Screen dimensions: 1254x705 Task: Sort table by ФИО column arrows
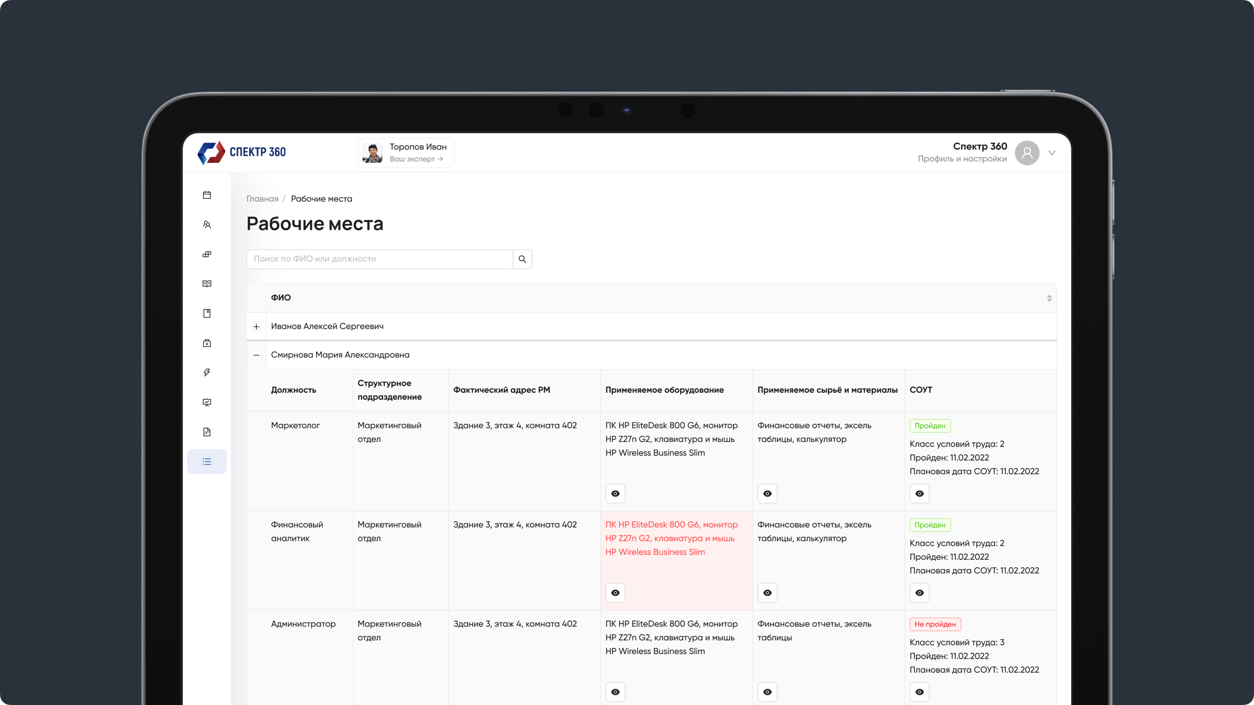[1049, 298]
